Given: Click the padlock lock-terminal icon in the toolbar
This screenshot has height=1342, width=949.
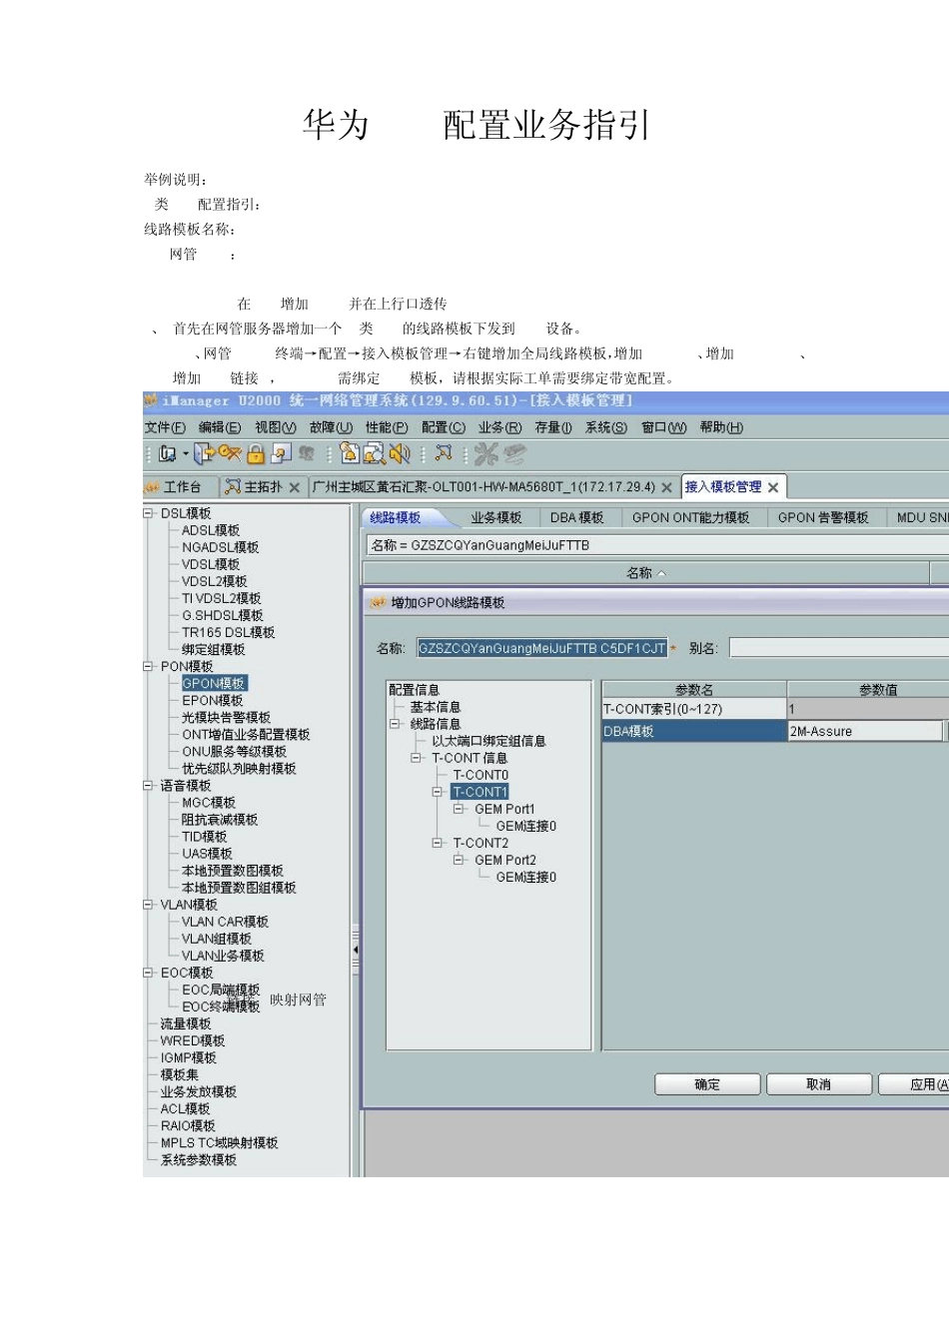Looking at the screenshot, I should tap(256, 454).
